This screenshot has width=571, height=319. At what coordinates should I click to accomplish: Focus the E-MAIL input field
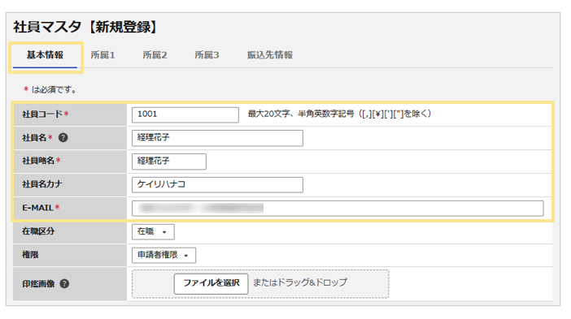click(338, 208)
